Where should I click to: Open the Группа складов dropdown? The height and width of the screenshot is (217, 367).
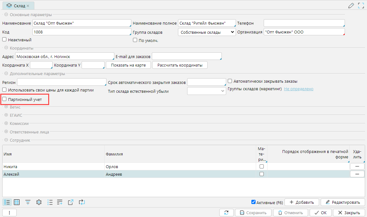[207, 32]
